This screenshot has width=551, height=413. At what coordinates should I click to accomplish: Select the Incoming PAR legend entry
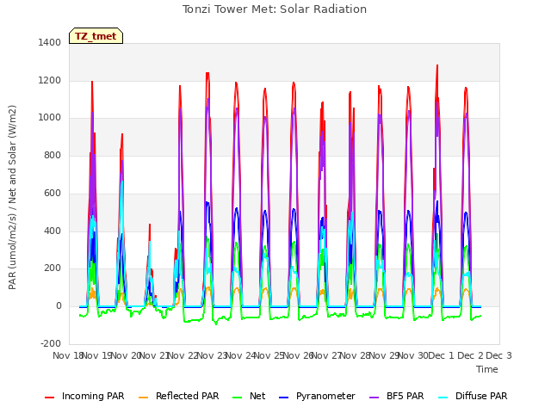tap(84, 396)
